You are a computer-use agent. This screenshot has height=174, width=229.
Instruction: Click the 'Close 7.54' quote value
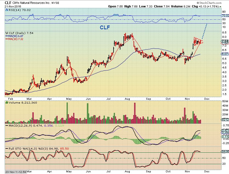click(162, 6)
